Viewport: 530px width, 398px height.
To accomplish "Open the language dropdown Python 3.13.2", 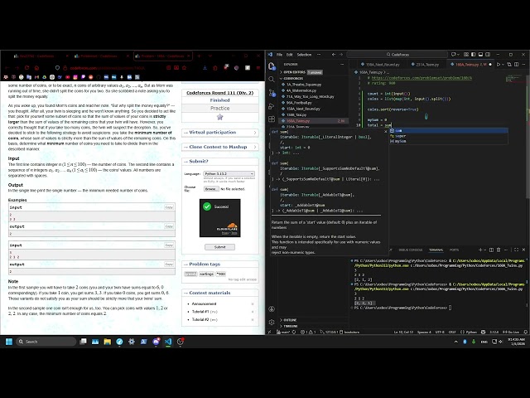I will click(229, 173).
